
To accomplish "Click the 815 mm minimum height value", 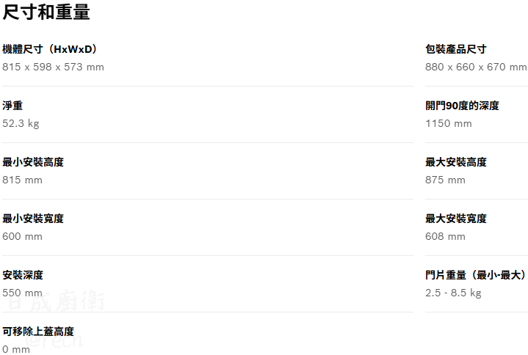I will pos(22,180).
